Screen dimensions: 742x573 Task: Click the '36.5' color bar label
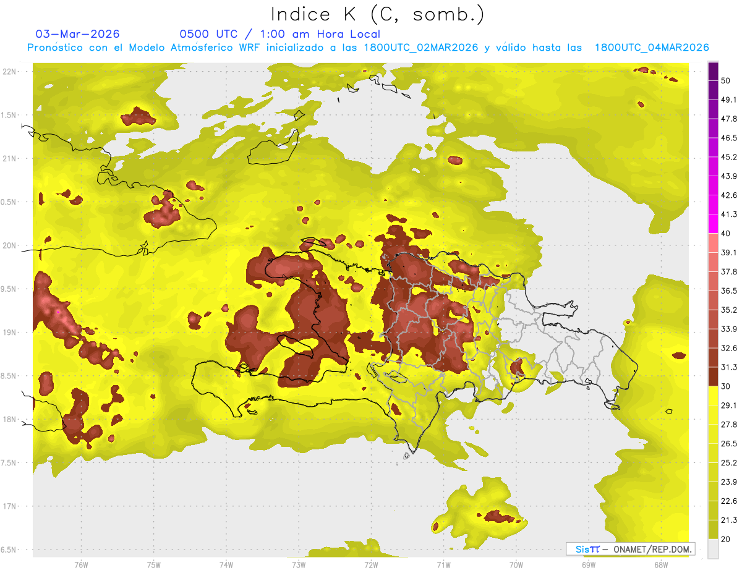coord(729,291)
